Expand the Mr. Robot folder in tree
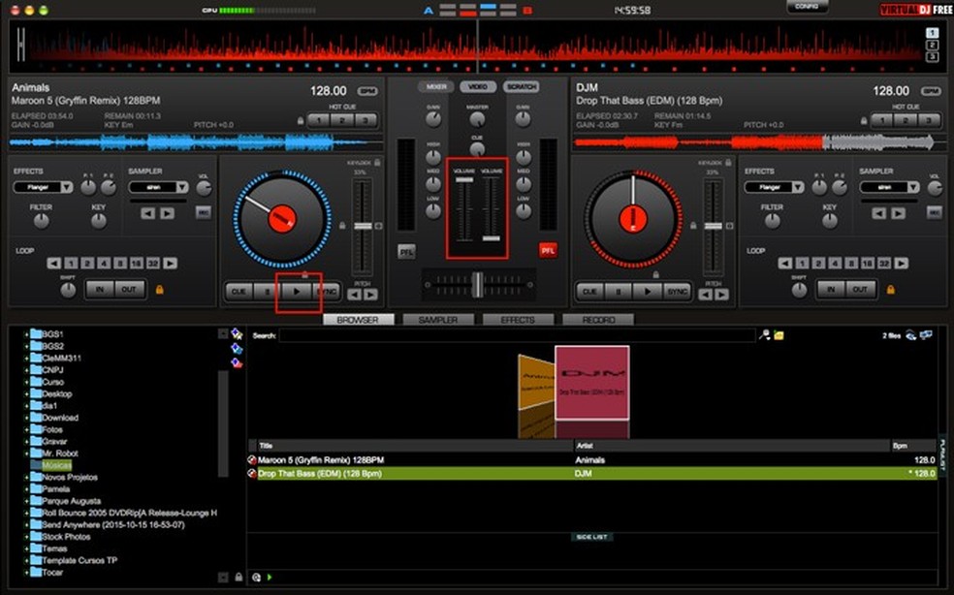Image resolution: width=954 pixels, height=595 pixels. [27, 454]
